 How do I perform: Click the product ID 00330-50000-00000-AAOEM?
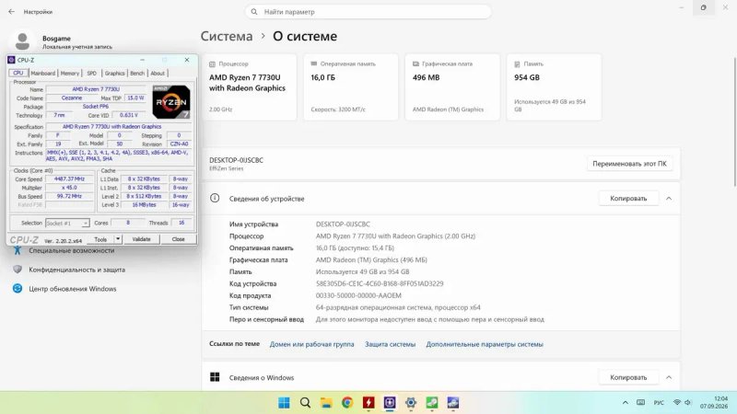pyautogui.click(x=358, y=295)
